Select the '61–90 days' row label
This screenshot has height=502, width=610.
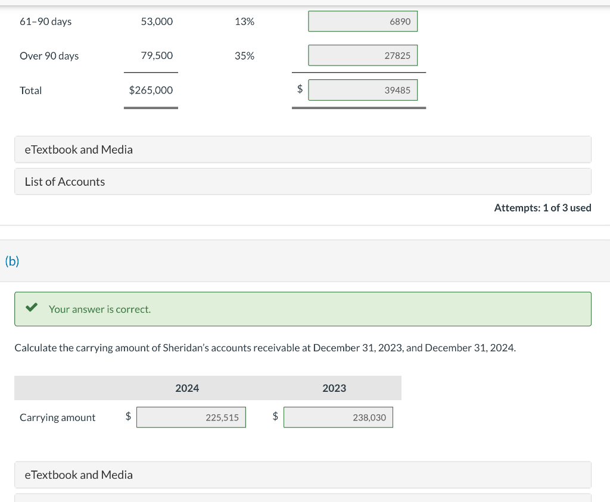pyautogui.click(x=45, y=22)
